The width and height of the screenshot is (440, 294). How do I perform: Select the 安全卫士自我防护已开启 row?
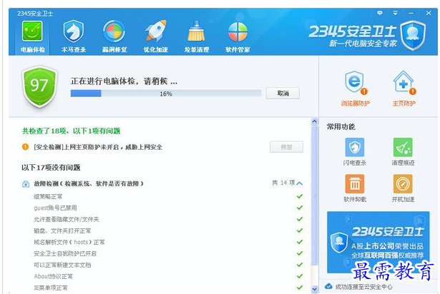(168, 253)
